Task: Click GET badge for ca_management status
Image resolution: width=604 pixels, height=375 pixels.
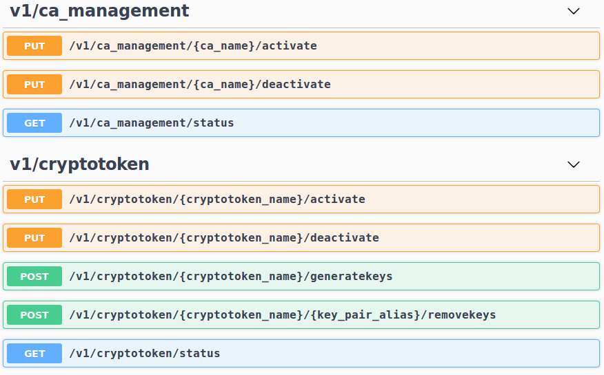Action: (x=34, y=123)
